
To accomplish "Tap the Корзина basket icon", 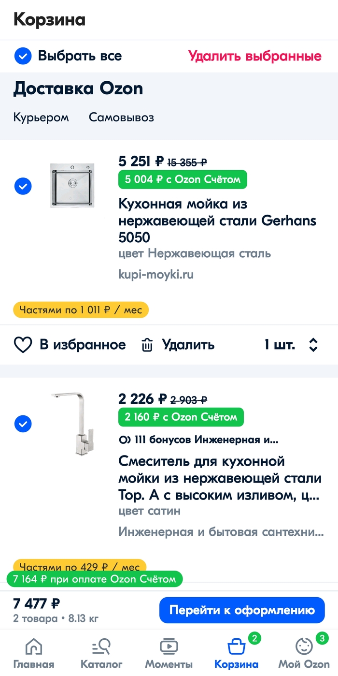I will [x=236, y=647].
